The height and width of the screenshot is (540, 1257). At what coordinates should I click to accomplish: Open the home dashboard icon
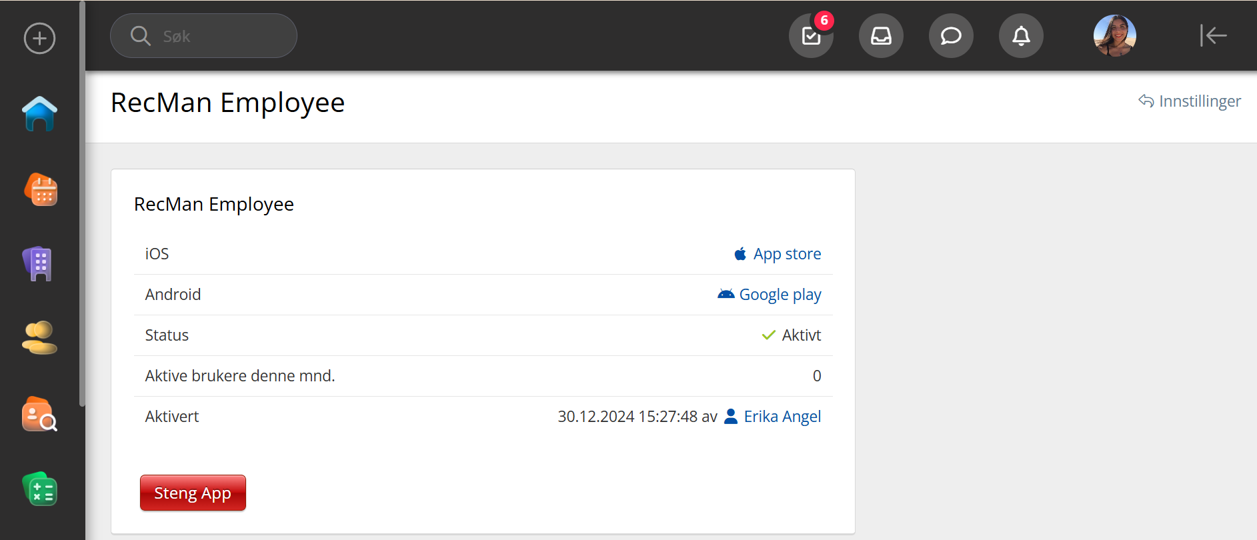tap(39, 114)
